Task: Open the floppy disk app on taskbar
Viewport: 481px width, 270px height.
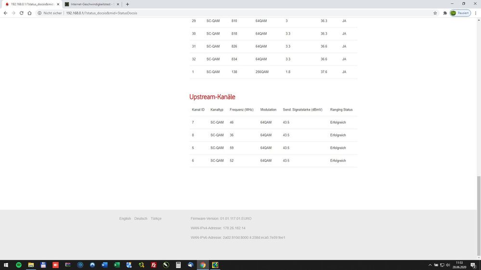Action: pos(43,265)
